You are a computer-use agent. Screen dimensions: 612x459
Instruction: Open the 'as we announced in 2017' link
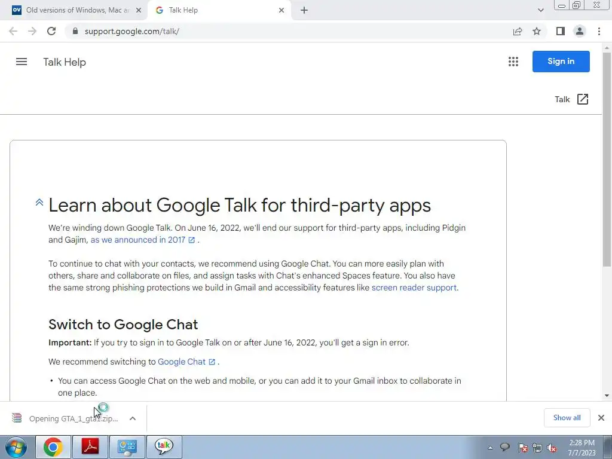(138, 240)
